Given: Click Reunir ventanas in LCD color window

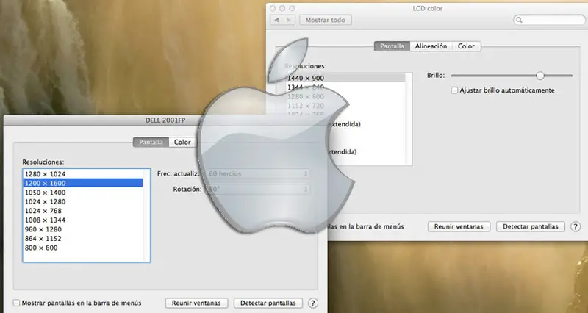Looking at the screenshot, I should (459, 226).
